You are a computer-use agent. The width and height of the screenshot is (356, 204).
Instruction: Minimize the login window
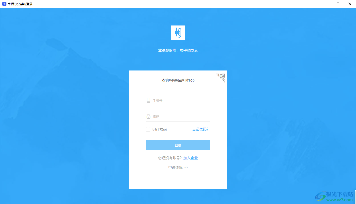coord(326,4)
